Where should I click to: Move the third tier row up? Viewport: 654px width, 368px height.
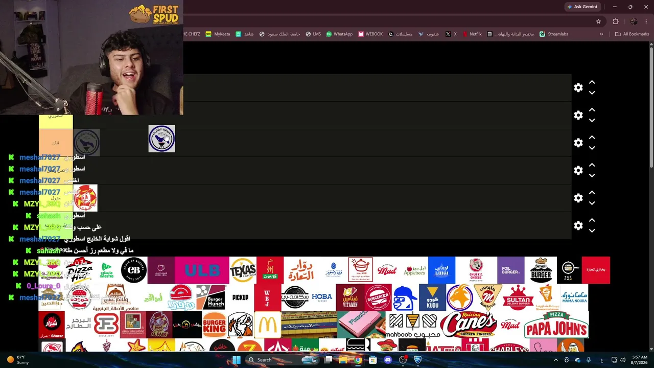[x=592, y=137]
